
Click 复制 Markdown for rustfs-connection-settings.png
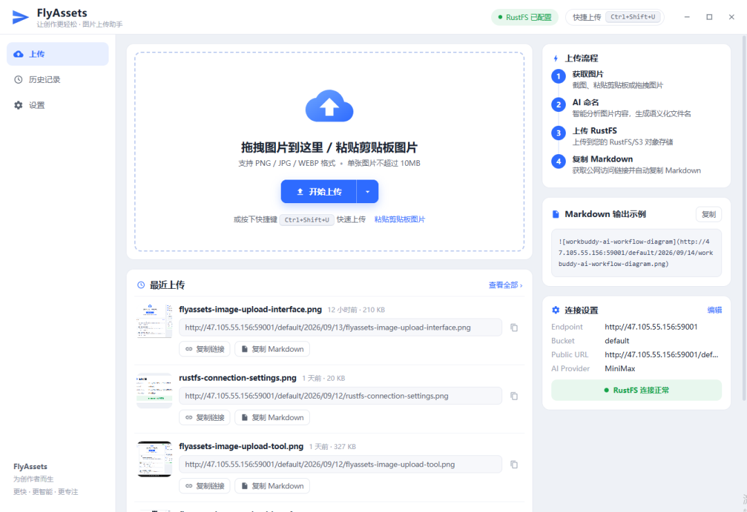click(x=272, y=417)
